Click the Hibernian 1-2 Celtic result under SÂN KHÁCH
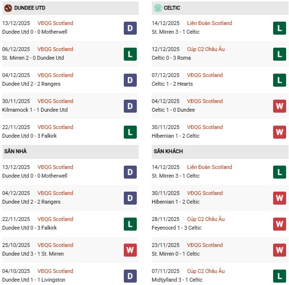Viewport: 289px width, 285px height. tap(175, 202)
